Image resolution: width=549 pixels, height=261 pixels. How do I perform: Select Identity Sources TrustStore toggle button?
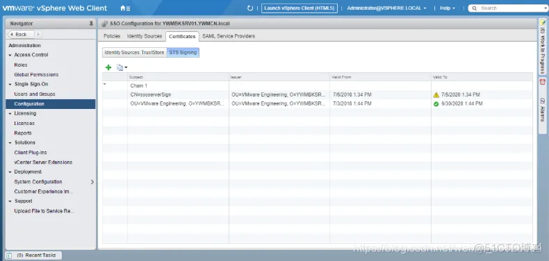[134, 53]
